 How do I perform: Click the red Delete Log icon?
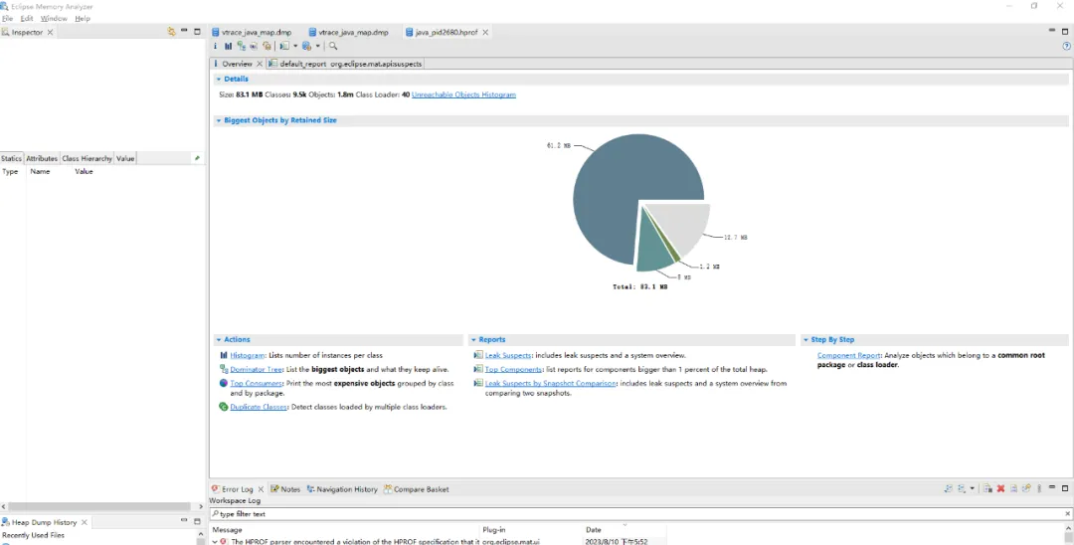1000,489
